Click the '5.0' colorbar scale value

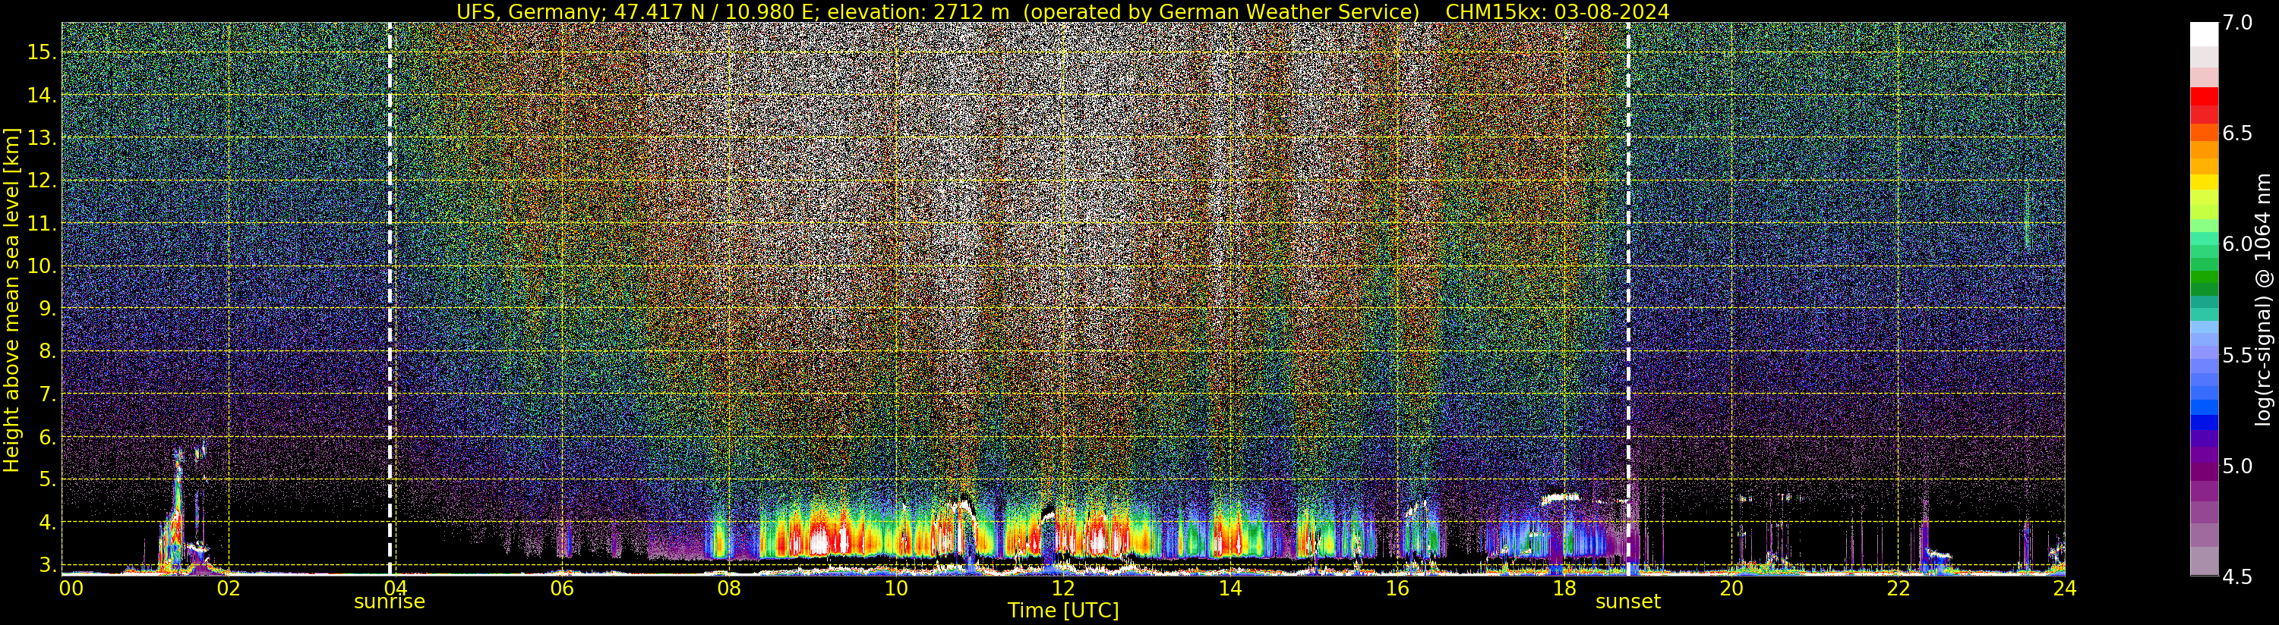click(2238, 466)
